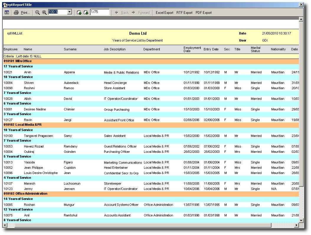This screenshot has height=235, width=311.
Task: Click the horizontal scrollbar left arrow
Action: point(5,225)
